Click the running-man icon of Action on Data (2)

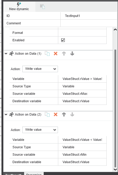tap(12, 114)
